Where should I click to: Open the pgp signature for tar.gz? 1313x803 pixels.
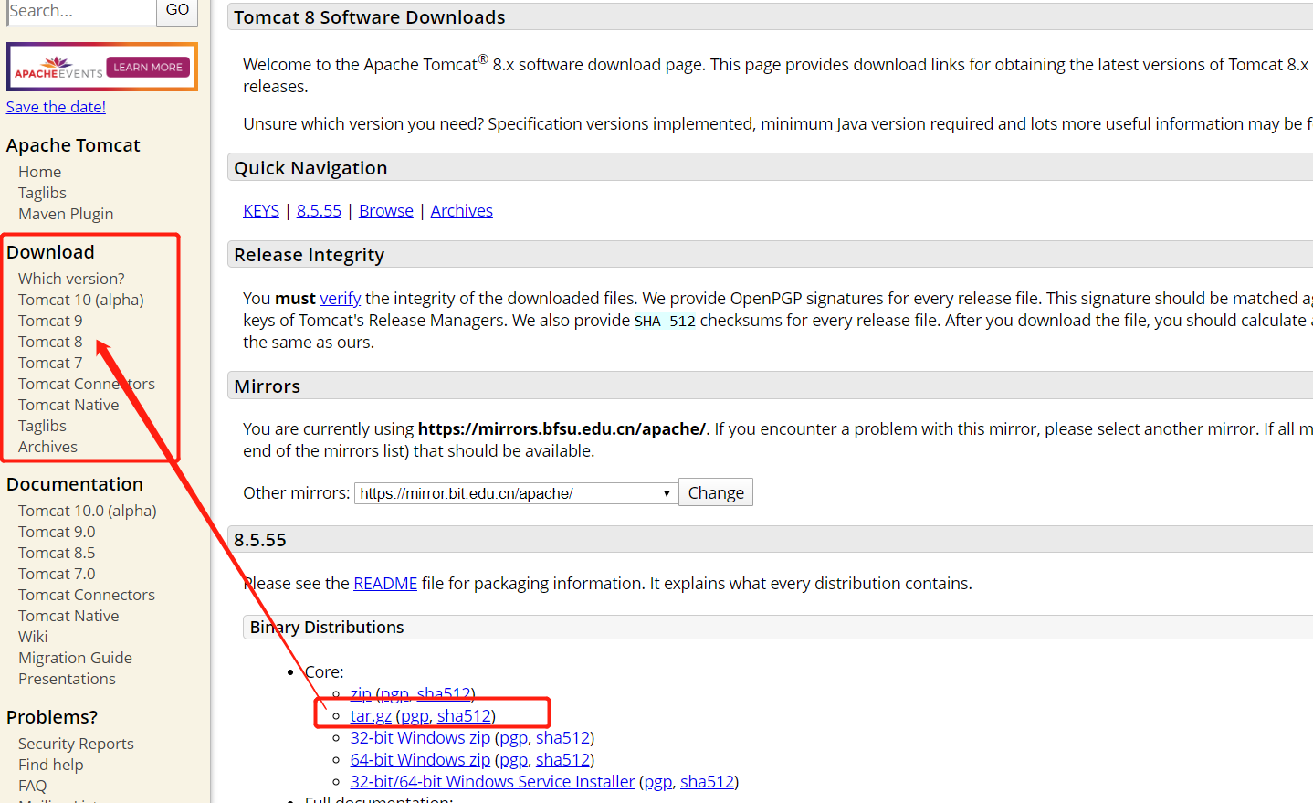click(x=415, y=716)
